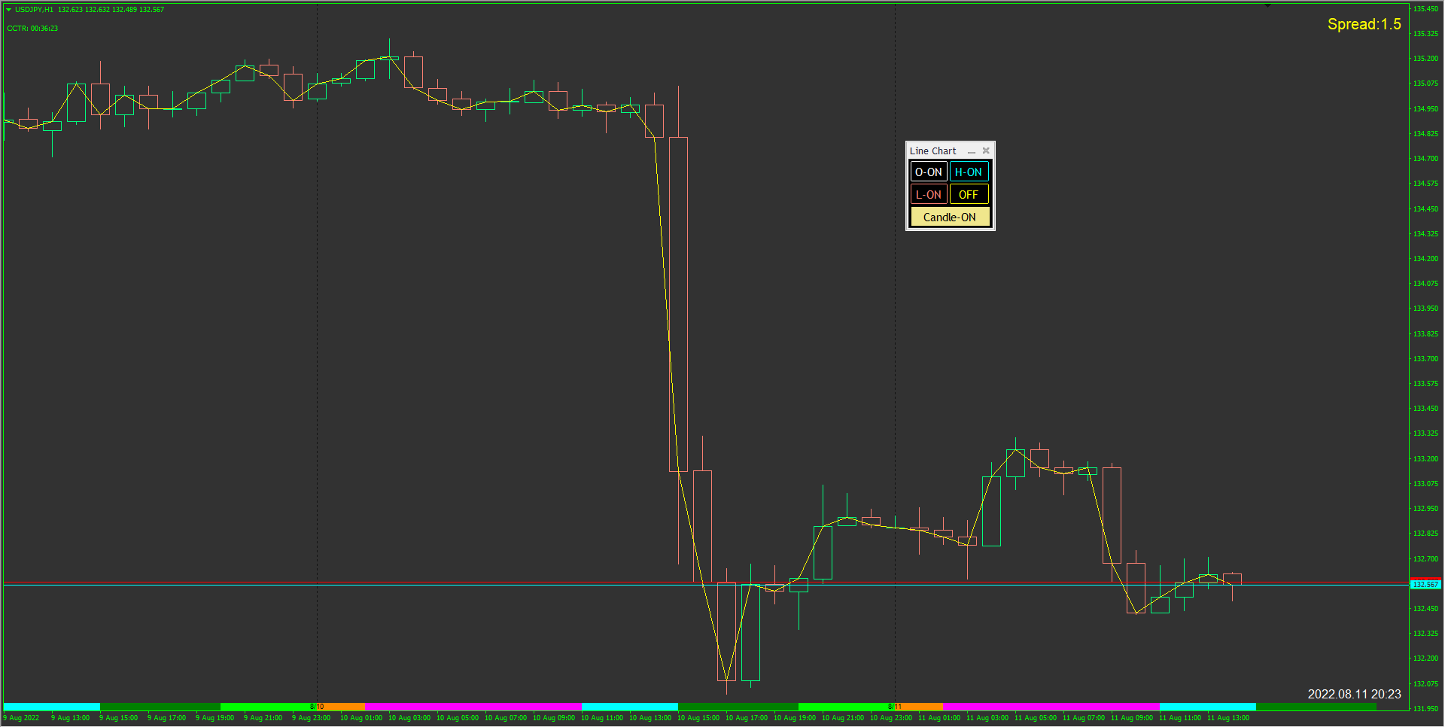Image resolution: width=1445 pixels, height=727 pixels.
Task: Click the 8/10 date separator label
Action: click(x=317, y=707)
